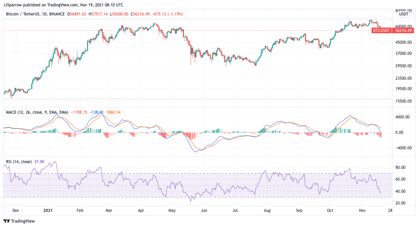
Task: Click the 80.00 RSI axis label
Action: [400, 167]
